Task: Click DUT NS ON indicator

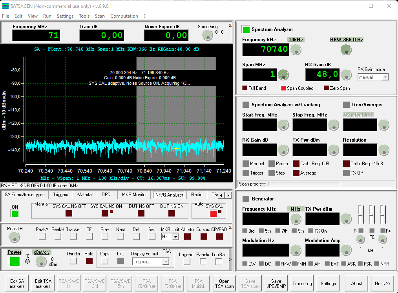Action: [172, 213]
